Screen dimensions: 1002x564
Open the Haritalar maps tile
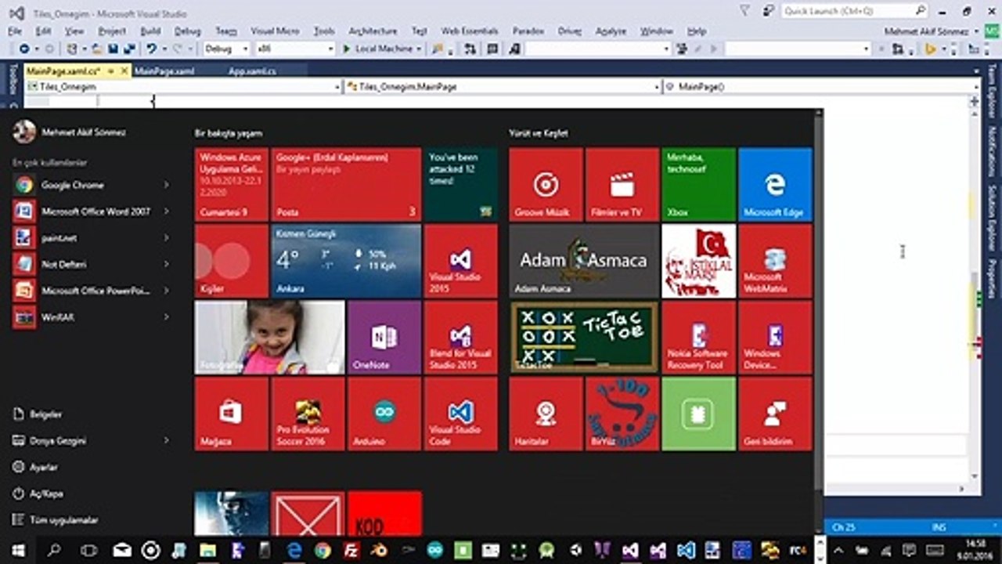coord(546,414)
